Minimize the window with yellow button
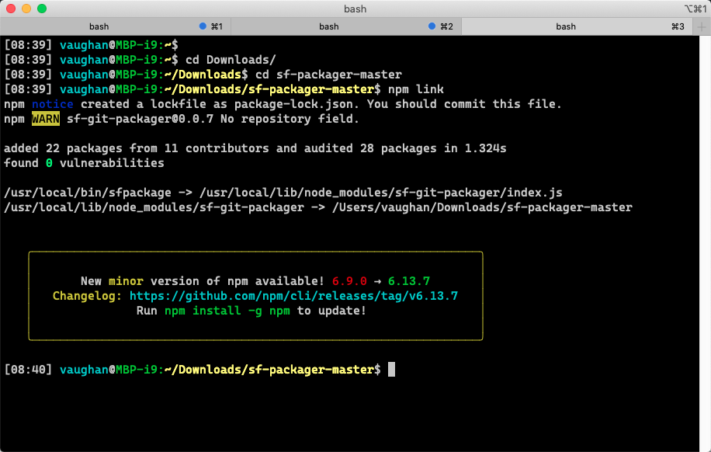711x452 pixels. 26,9
